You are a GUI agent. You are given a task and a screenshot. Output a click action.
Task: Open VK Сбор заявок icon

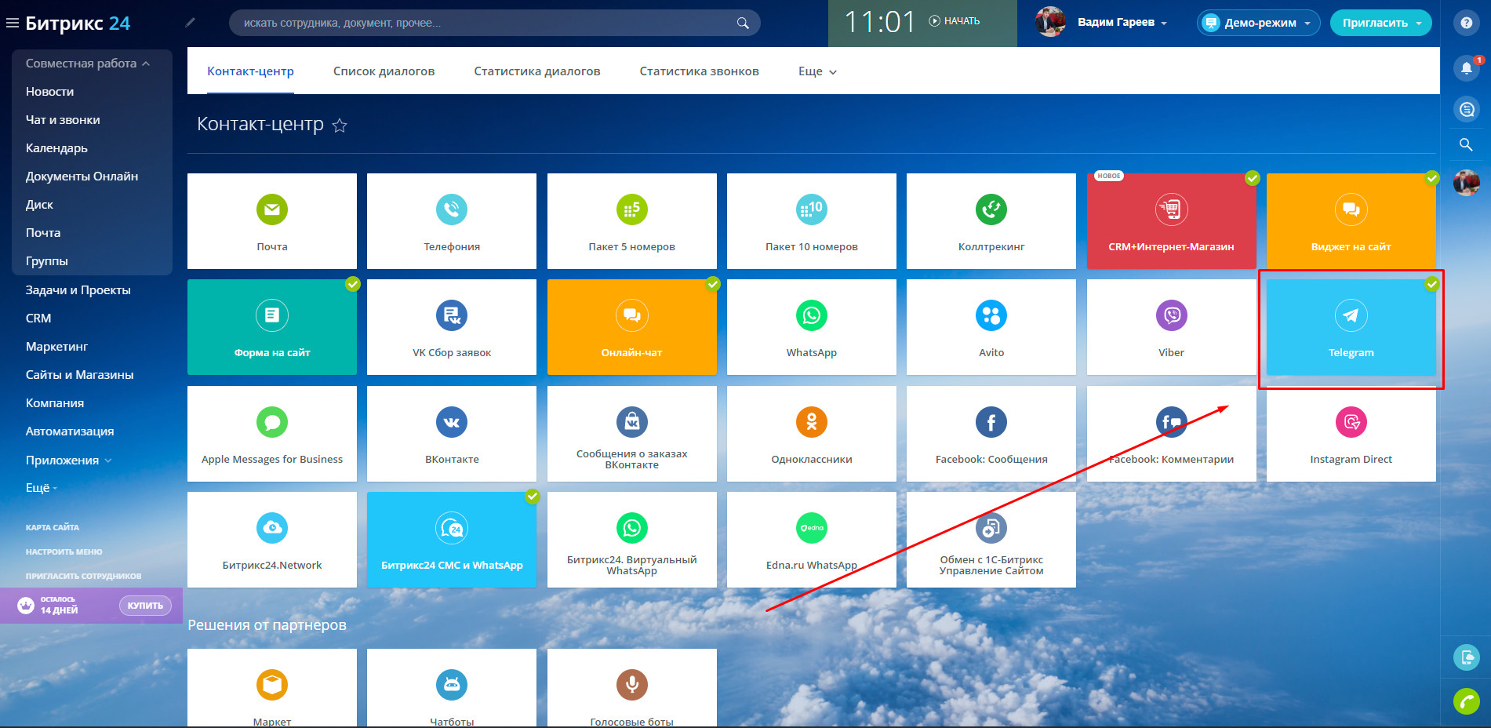452,315
